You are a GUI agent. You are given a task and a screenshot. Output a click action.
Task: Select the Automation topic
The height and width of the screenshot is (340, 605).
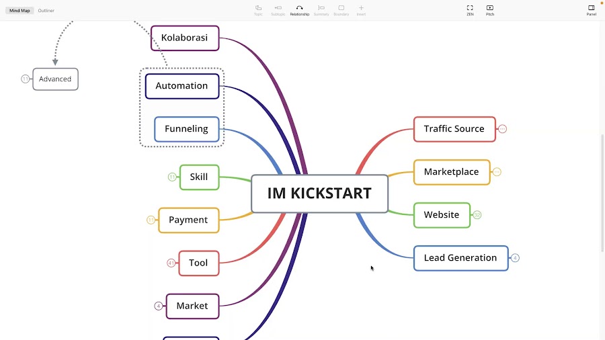pyautogui.click(x=182, y=86)
